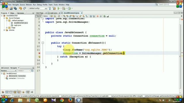Screen dimensions: 184x103
Task: Collapse the dbConnect method code fold
Action: point(43,43)
